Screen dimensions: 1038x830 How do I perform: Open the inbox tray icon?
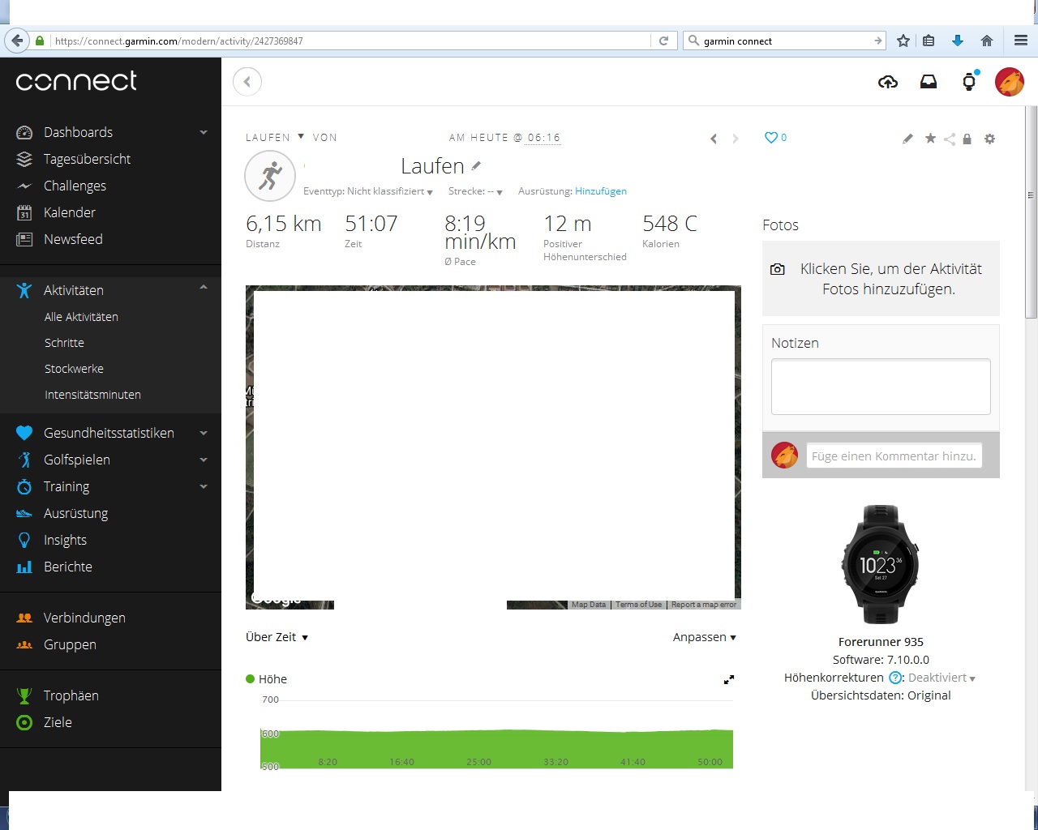tap(929, 82)
